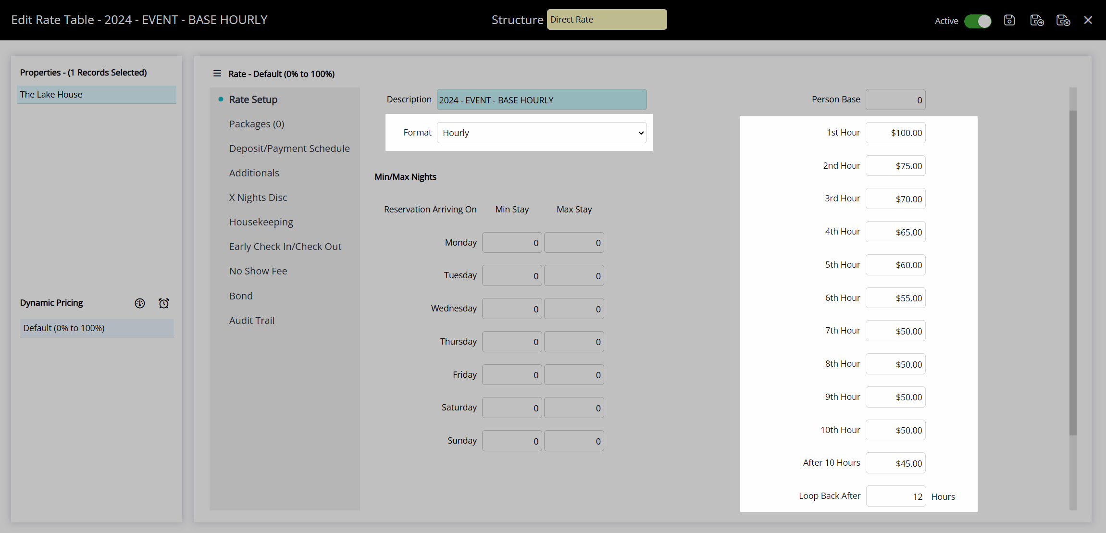Edit the 8th Hour rate field
The image size is (1106, 533).
tap(895, 364)
